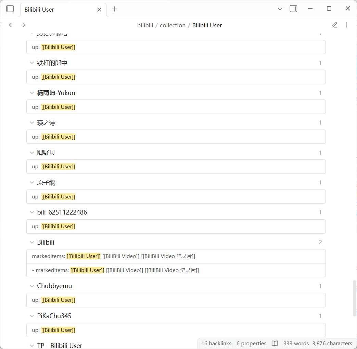Click the 6 properties status item
This screenshot has width=357, height=349.
[251, 343]
